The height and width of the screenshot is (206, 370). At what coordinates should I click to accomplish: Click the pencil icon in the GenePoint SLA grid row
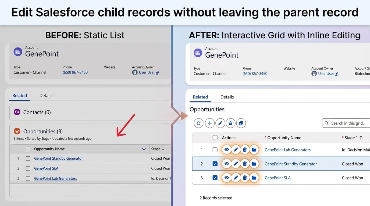click(x=236, y=178)
